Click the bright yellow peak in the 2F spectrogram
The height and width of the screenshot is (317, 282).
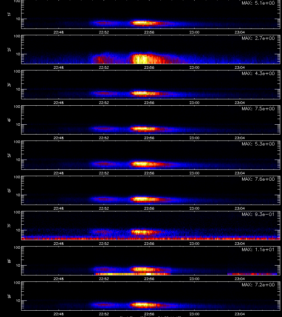pos(142,59)
